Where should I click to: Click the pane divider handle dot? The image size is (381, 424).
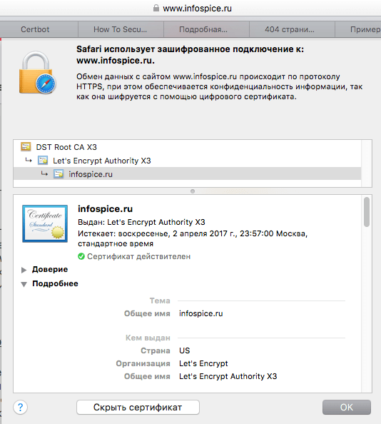(193, 191)
